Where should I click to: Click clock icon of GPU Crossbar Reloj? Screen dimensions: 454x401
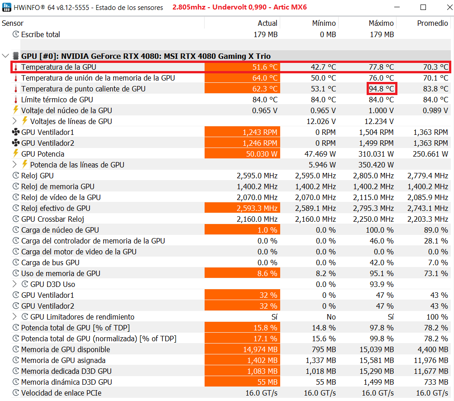tap(16, 219)
